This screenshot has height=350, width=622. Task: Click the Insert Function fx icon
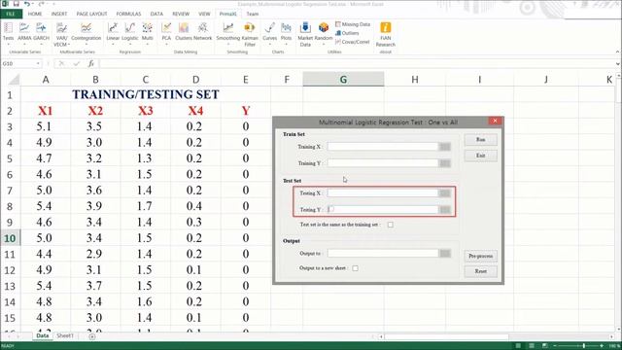click(x=90, y=63)
